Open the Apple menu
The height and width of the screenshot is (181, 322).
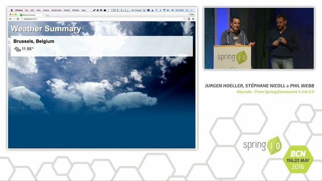point(12,10)
